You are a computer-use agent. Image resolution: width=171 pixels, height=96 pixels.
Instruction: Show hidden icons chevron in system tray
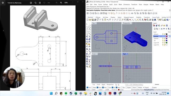coord(132,93)
